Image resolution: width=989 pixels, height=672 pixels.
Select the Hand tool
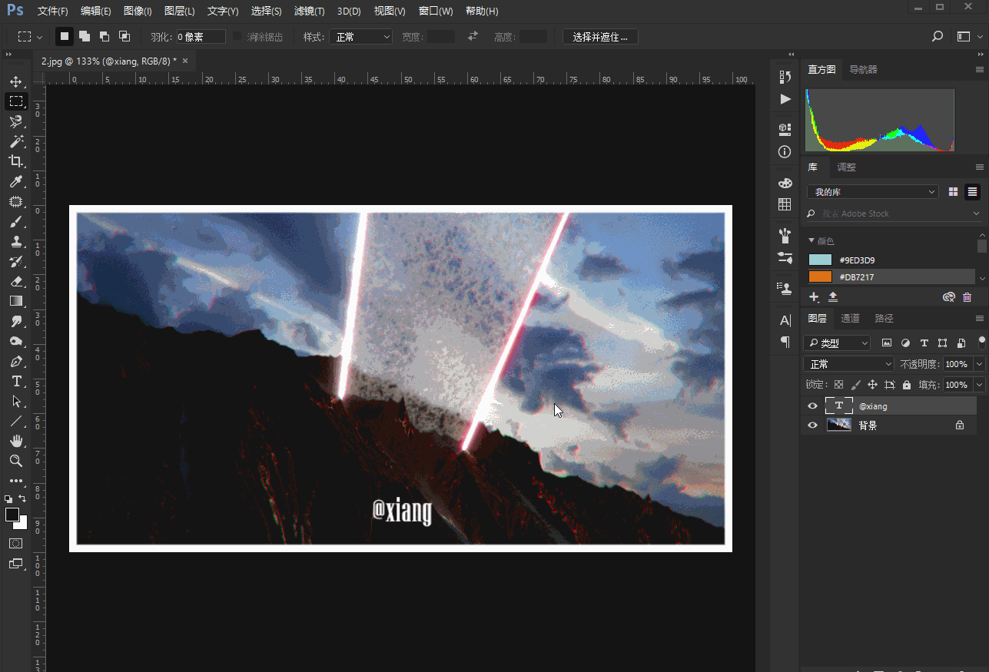[15, 441]
